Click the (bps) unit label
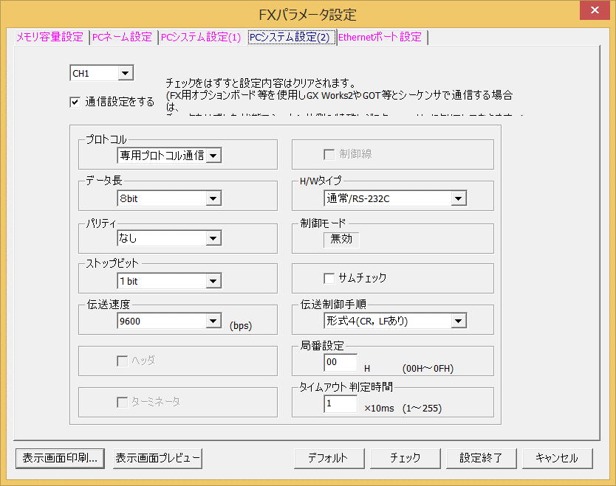 241,325
